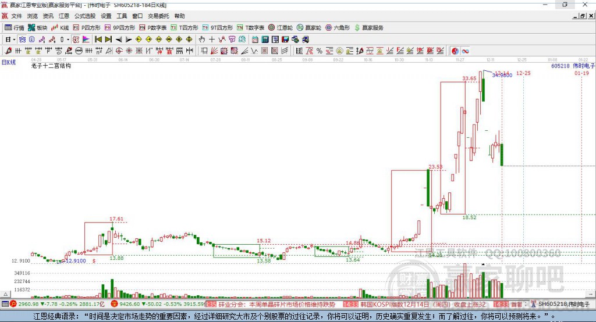This screenshot has width=596, height=322.
Task: Step chart left with black left arrow
Action: tap(119, 40)
